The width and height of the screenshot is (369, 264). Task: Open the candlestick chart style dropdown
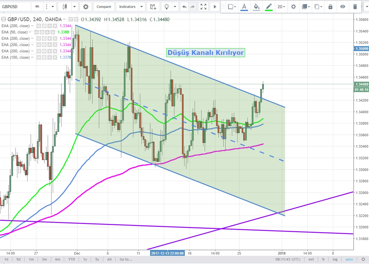(x=75, y=7)
